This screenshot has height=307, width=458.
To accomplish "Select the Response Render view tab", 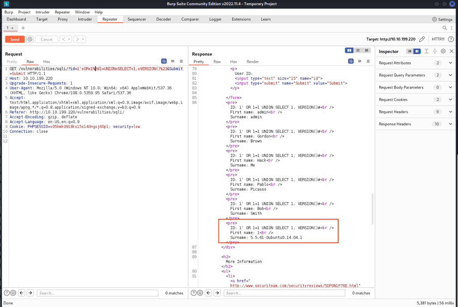I will 252,62.
